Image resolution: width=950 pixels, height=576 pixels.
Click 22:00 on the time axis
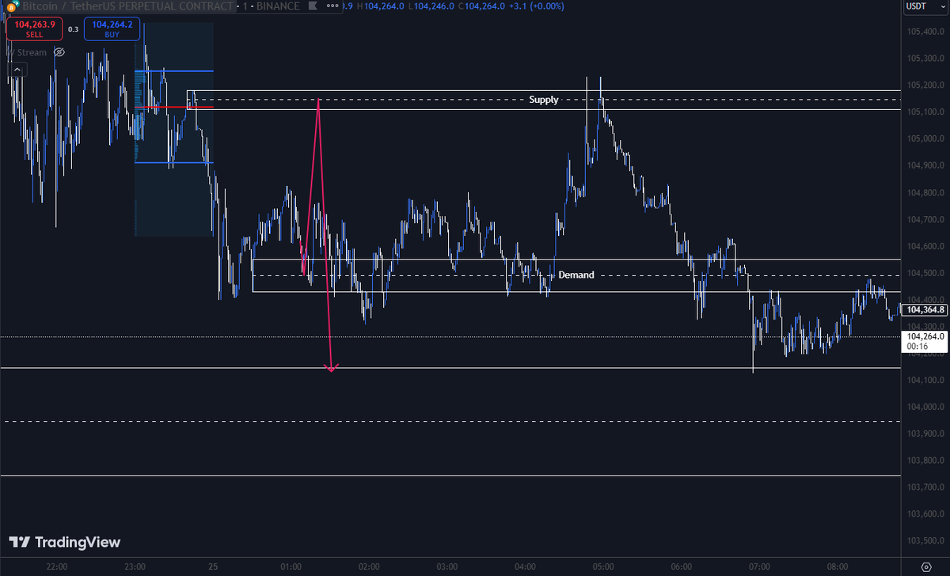(57, 567)
